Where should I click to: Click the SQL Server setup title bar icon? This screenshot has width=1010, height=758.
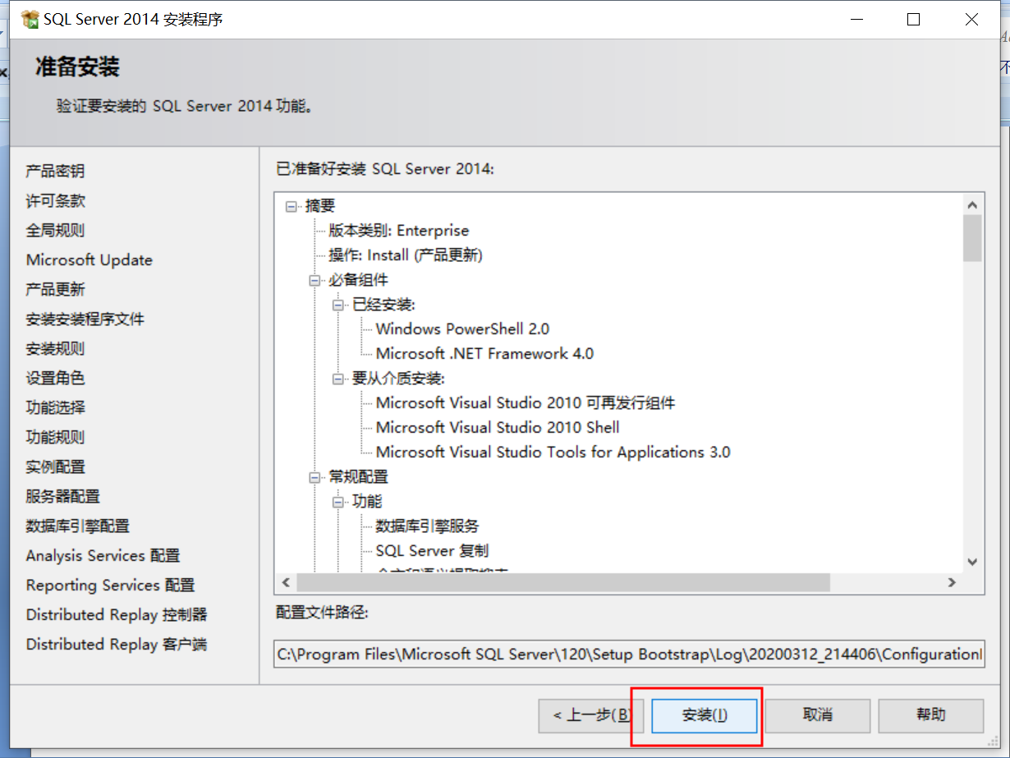click(30, 19)
